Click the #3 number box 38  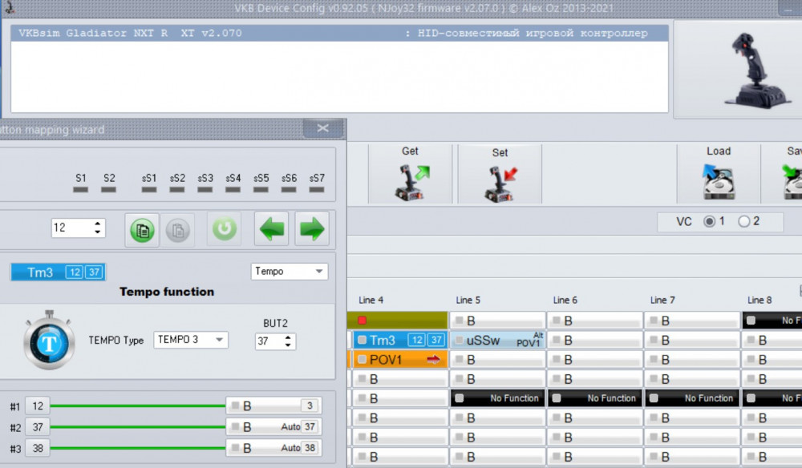[38, 449]
